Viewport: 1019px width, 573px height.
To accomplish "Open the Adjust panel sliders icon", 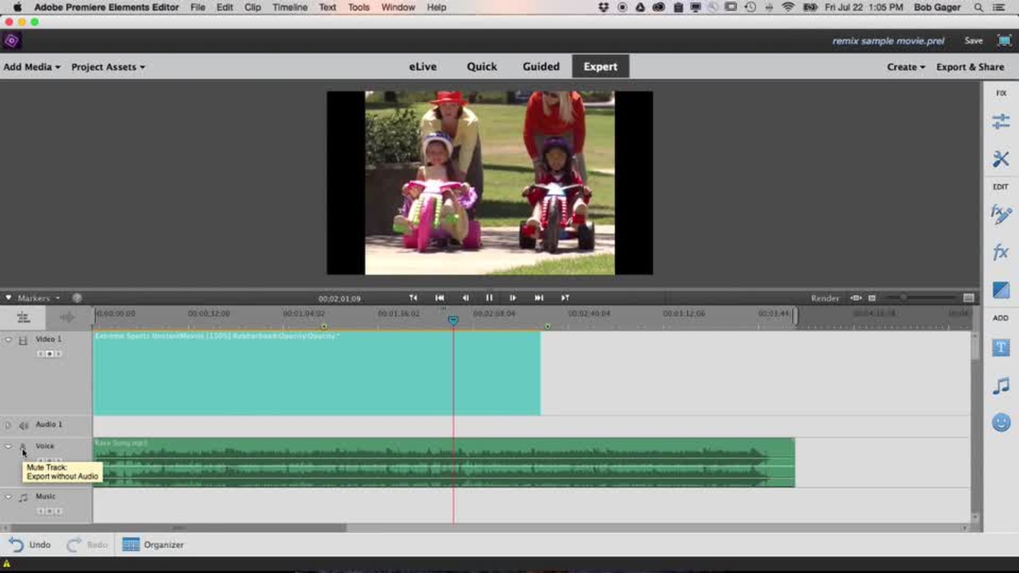I will point(1000,121).
